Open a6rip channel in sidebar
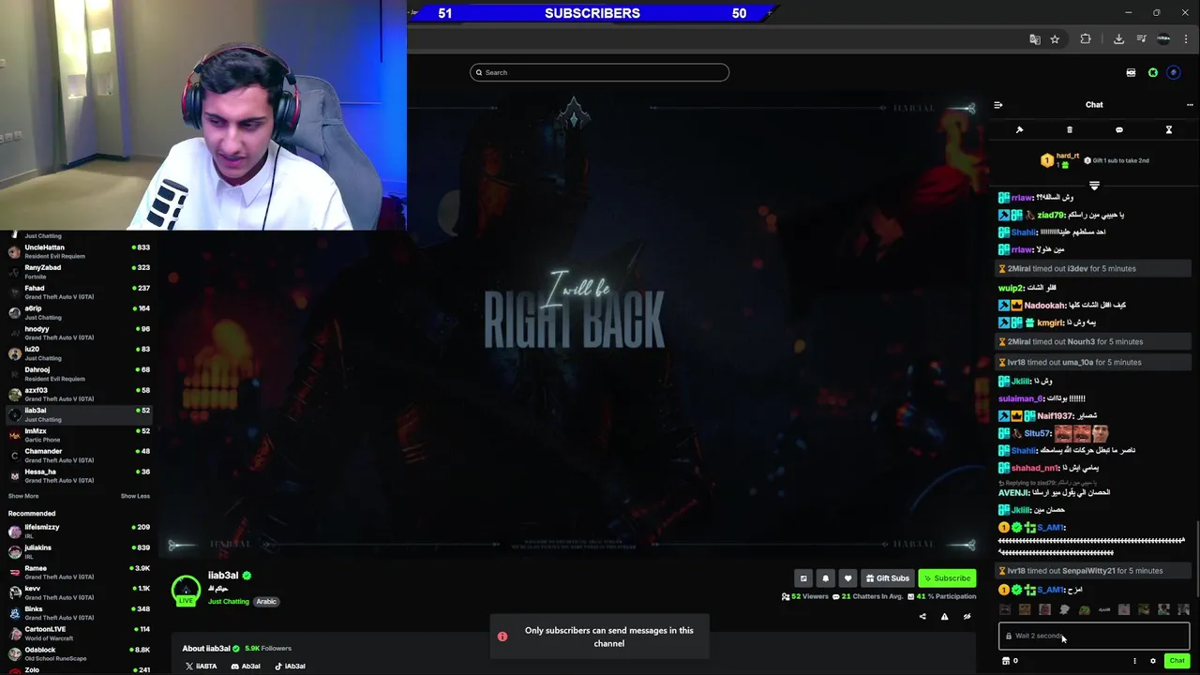Image resolution: width=1200 pixels, height=675 pixels. 79,312
